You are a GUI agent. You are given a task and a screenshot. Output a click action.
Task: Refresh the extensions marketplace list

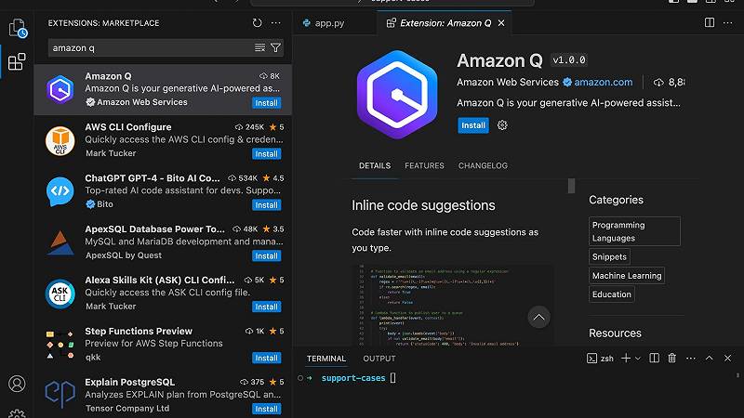(258, 22)
